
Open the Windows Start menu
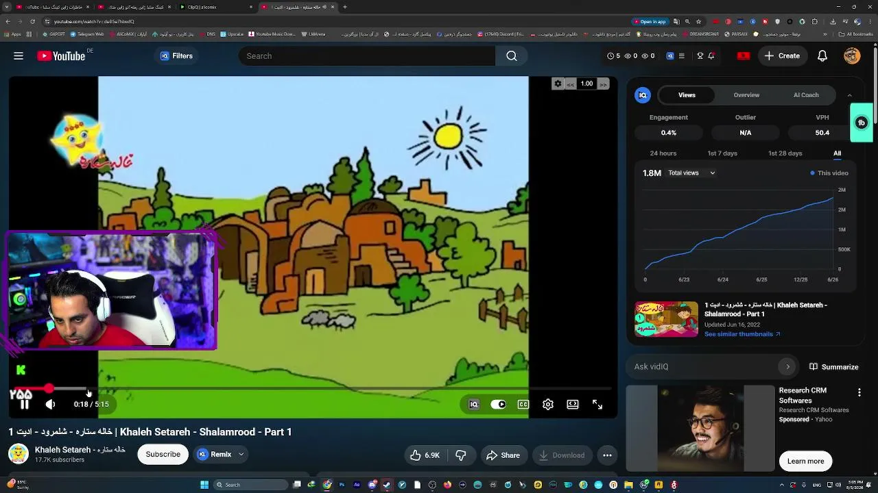(x=204, y=485)
